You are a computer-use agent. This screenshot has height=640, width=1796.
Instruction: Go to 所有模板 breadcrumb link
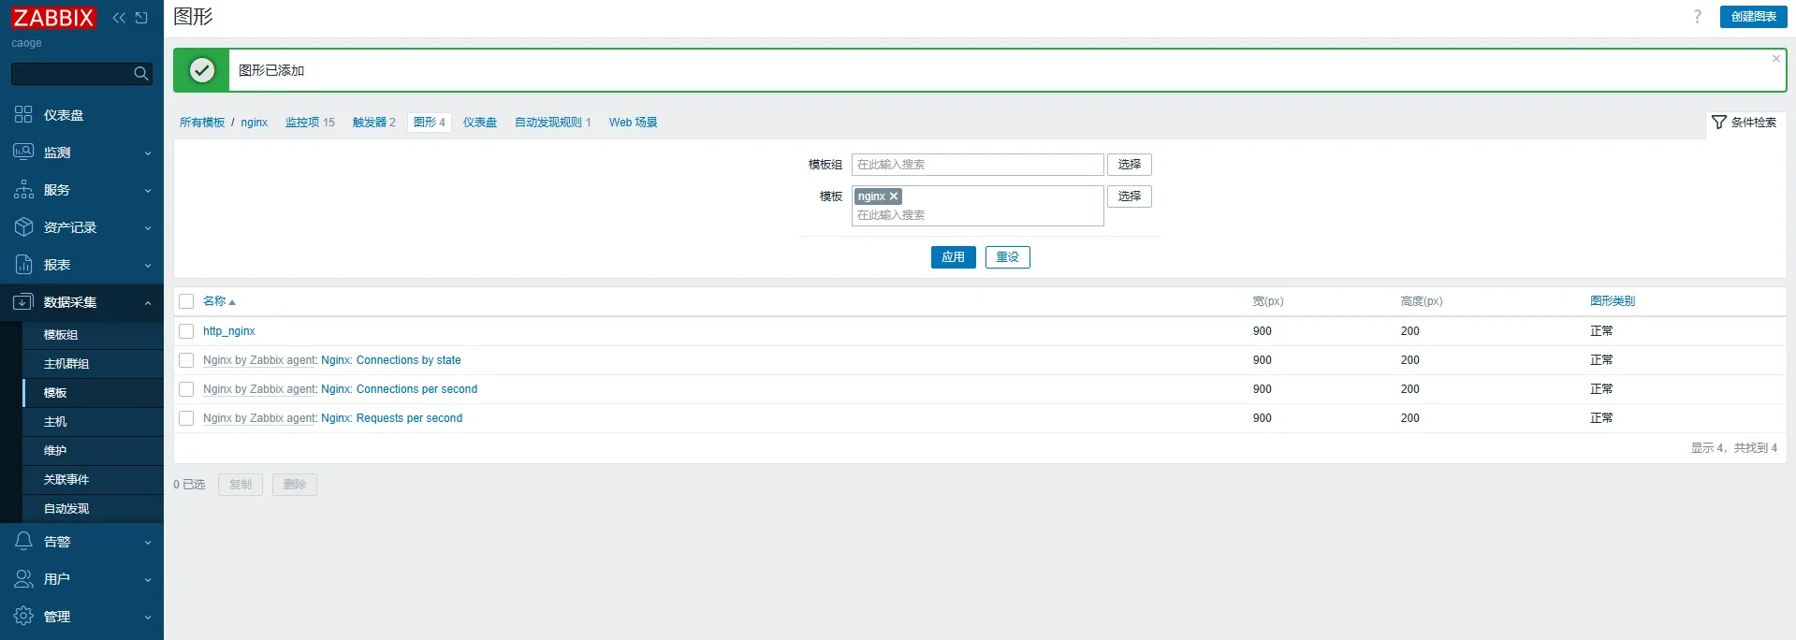click(202, 123)
